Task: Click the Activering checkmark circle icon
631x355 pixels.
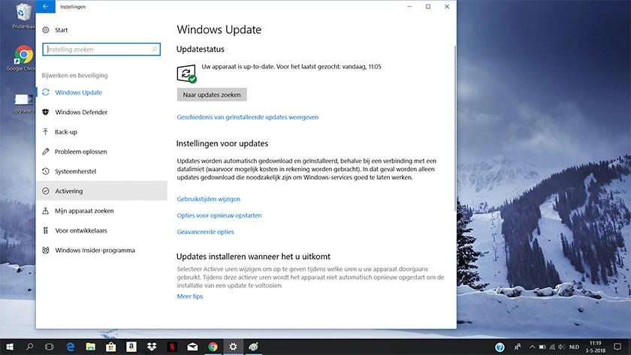Action: click(46, 191)
